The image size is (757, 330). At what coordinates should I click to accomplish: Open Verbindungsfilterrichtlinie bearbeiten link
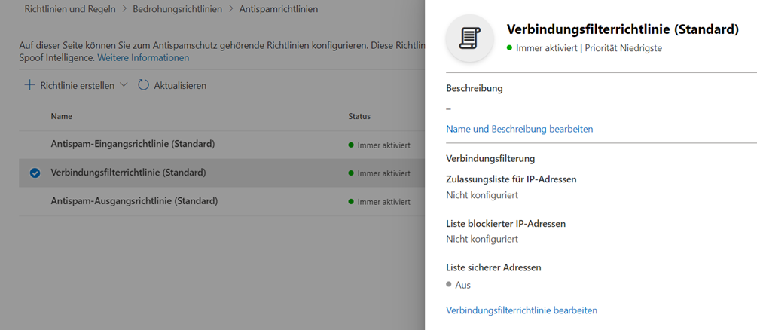(x=521, y=310)
